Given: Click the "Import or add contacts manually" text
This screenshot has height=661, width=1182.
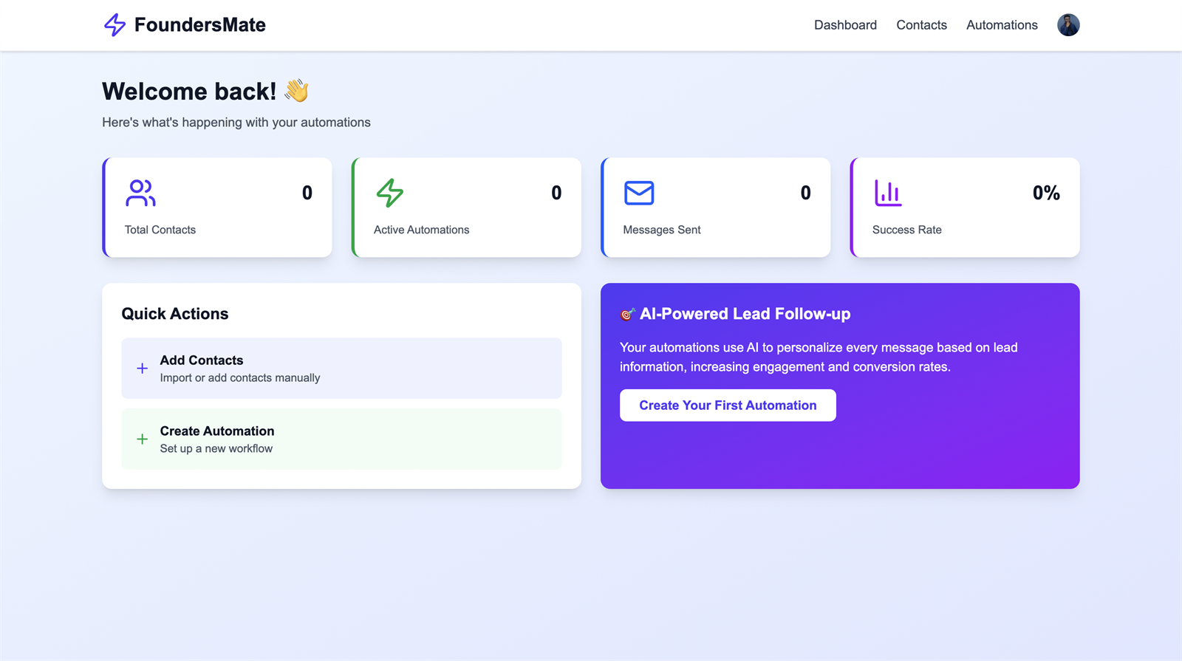Looking at the screenshot, I should click(240, 377).
